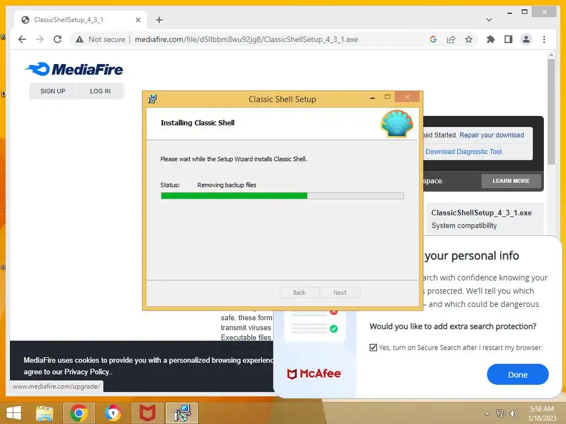The image size is (566, 424).
Task: Click the Done button in McAfee popup
Action: [x=517, y=375]
